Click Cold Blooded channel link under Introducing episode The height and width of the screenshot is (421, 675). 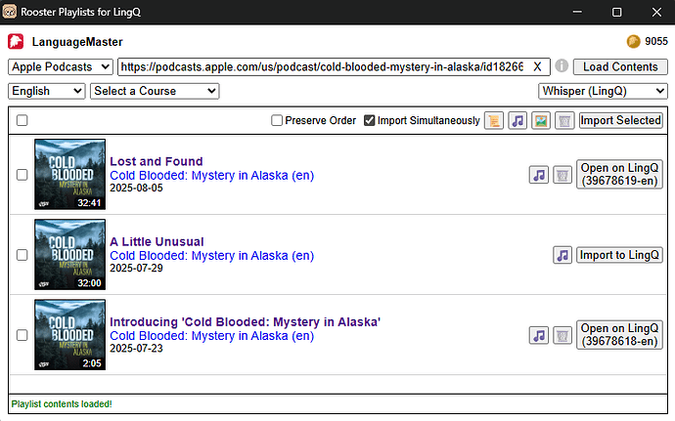coord(212,336)
